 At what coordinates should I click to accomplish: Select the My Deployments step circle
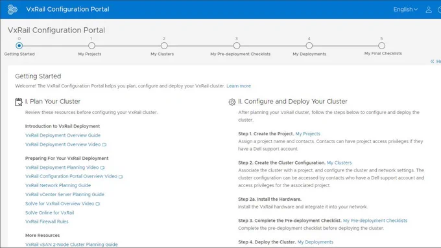click(309, 45)
